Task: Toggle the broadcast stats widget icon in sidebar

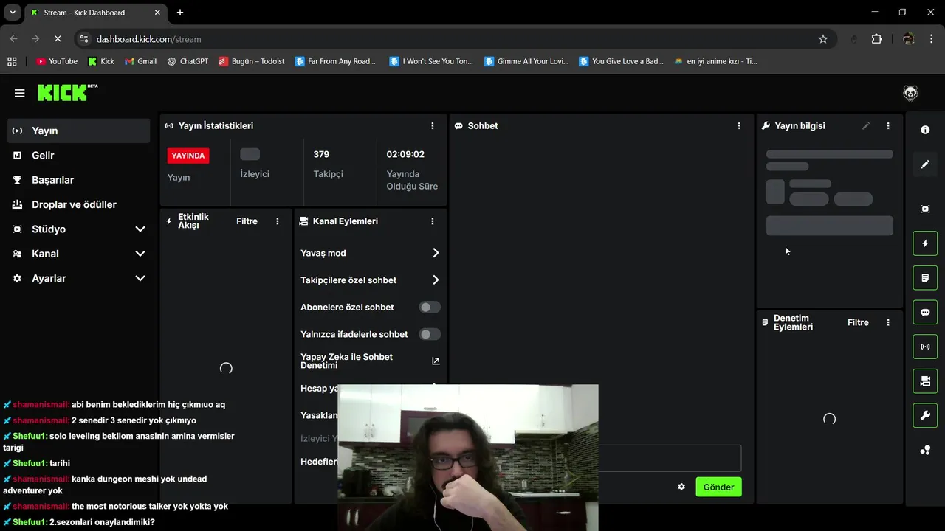Action: [x=925, y=347]
